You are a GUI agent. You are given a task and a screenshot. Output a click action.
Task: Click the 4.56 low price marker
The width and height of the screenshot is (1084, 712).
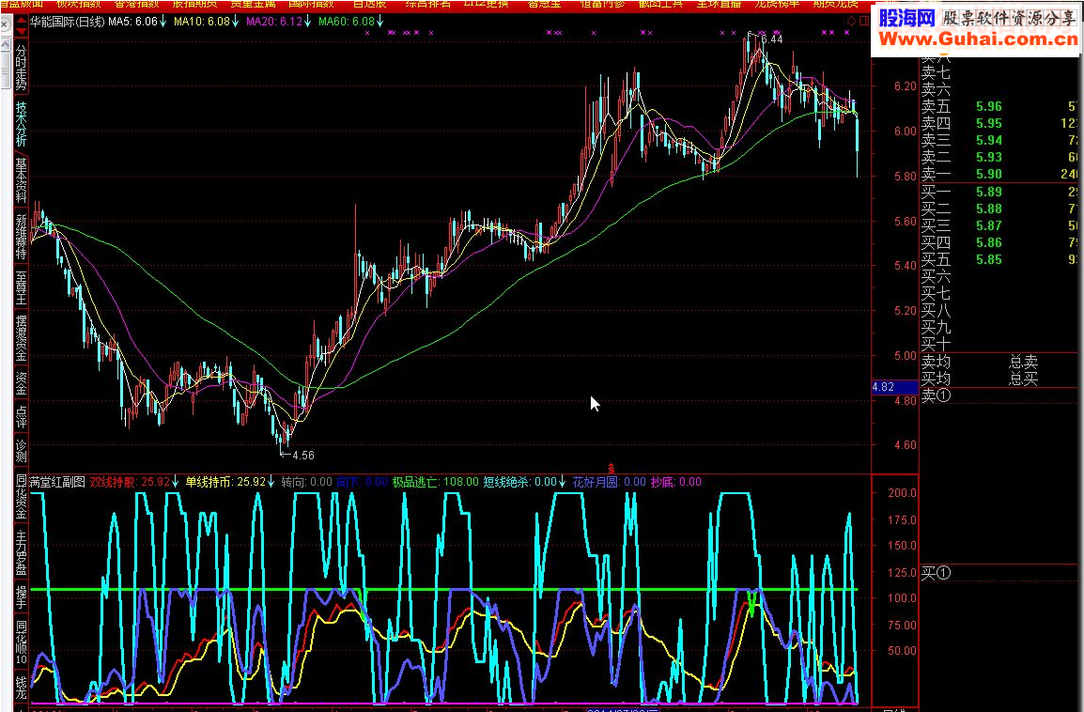click(303, 456)
